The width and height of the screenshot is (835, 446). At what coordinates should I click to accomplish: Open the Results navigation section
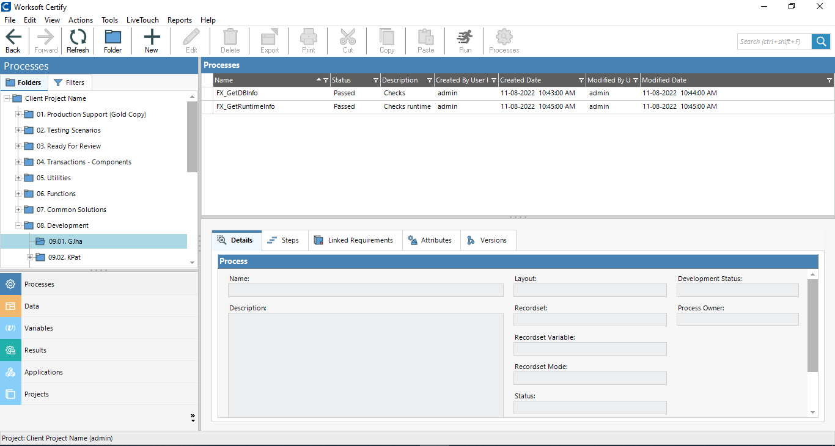pyautogui.click(x=99, y=350)
